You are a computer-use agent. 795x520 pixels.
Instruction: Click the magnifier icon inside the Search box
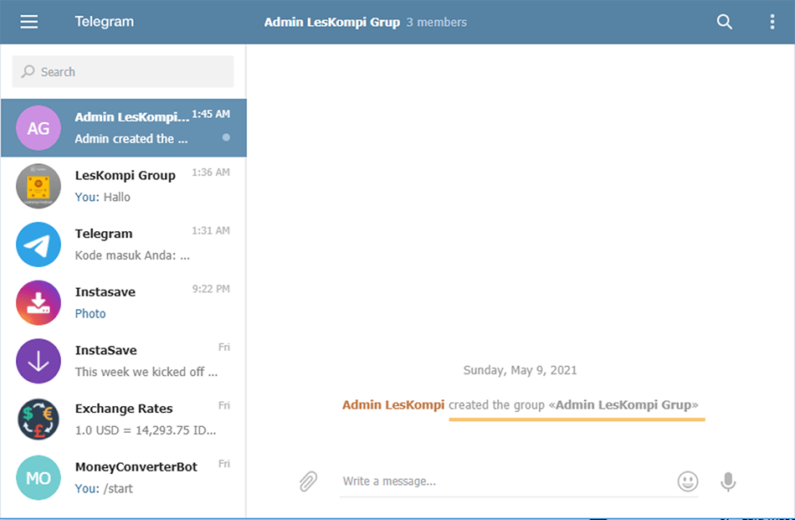coord(28,71)
